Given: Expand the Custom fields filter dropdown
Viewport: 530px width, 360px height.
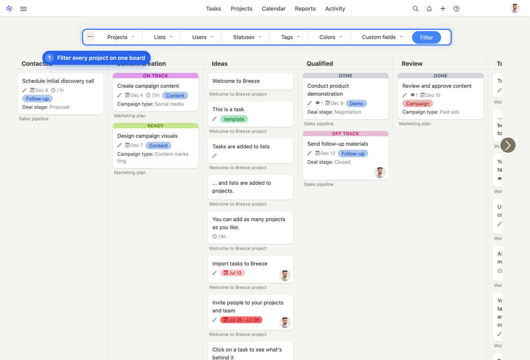Looking at the screenshot, I should (382, 37).
